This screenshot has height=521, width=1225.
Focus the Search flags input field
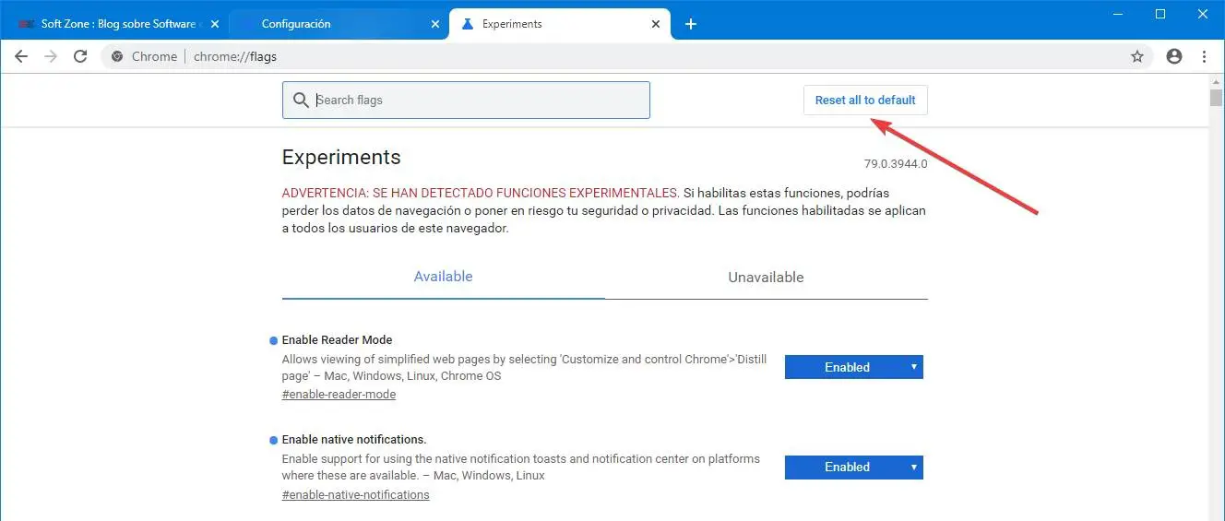480,101
